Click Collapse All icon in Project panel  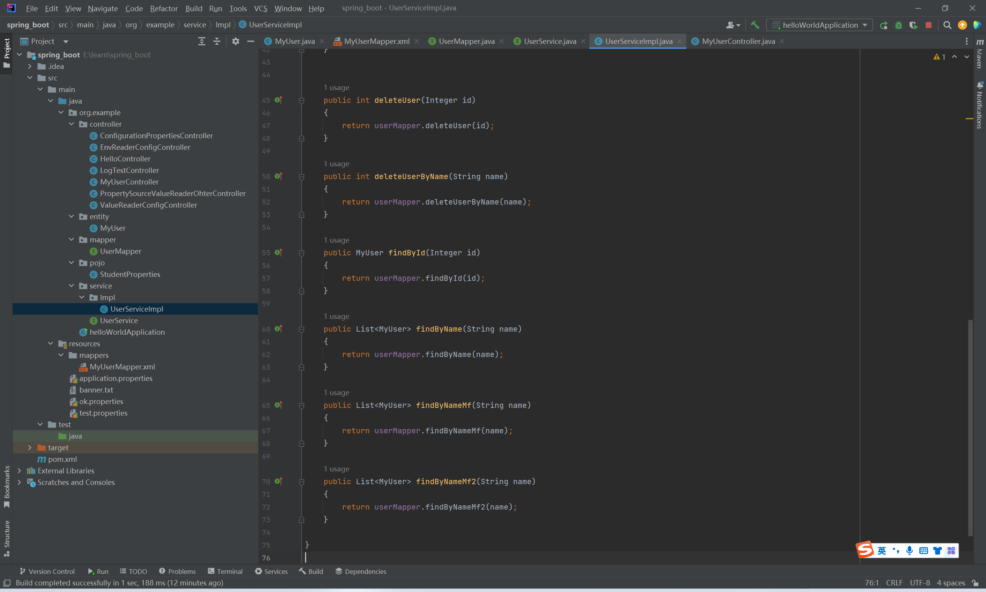(x=216, y=41)
